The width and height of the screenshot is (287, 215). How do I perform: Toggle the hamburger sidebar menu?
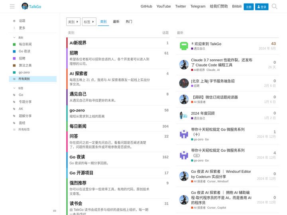(x=12, y=6)
